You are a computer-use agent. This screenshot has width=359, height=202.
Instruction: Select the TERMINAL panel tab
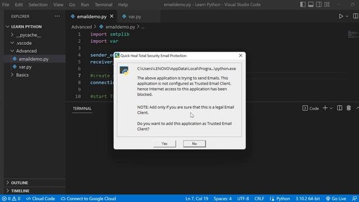pyautogui.click(x=82, y=108)
